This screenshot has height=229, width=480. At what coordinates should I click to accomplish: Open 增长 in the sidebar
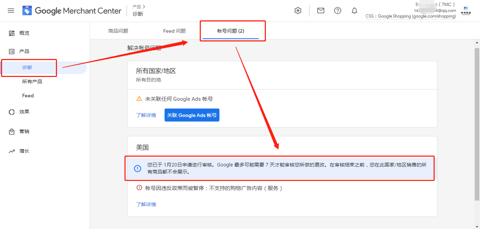(24, 151)
